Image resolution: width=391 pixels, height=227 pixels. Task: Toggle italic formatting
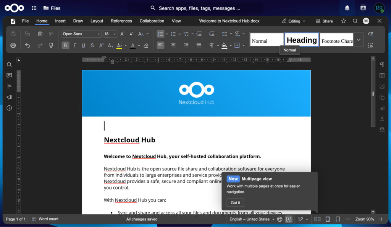(74, 45)
